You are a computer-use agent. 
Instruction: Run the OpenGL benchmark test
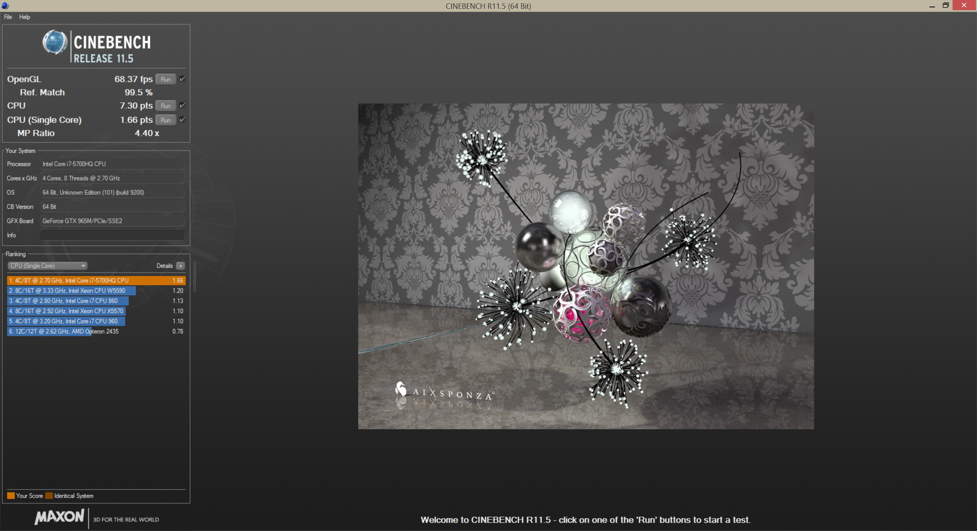pos(165,79)
